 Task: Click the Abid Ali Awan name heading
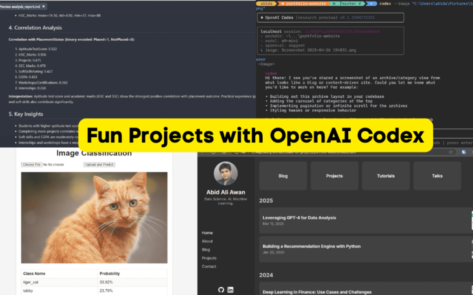(226, 192)
